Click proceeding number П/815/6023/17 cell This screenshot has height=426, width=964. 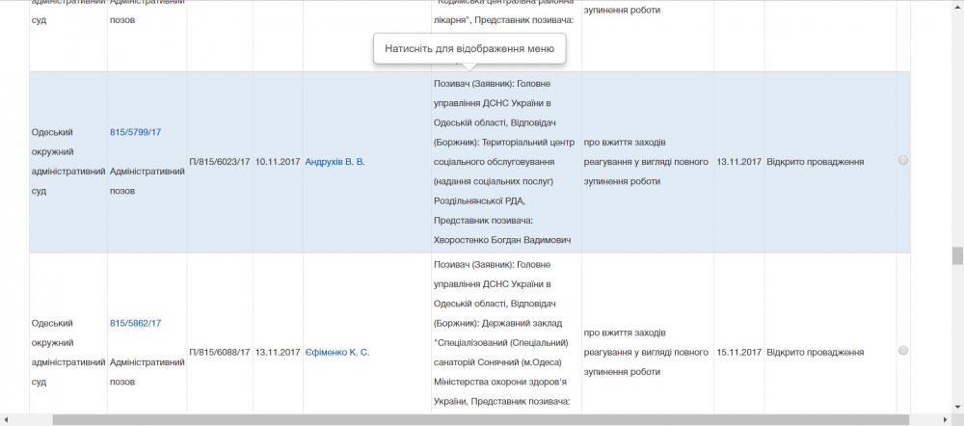click(220, 162)
